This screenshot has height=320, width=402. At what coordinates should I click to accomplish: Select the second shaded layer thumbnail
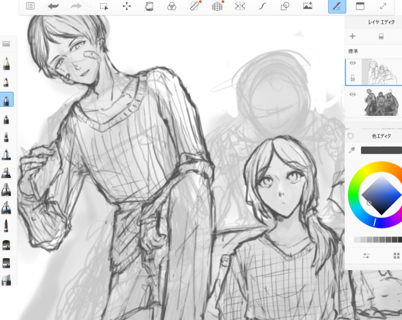[382, 103]
